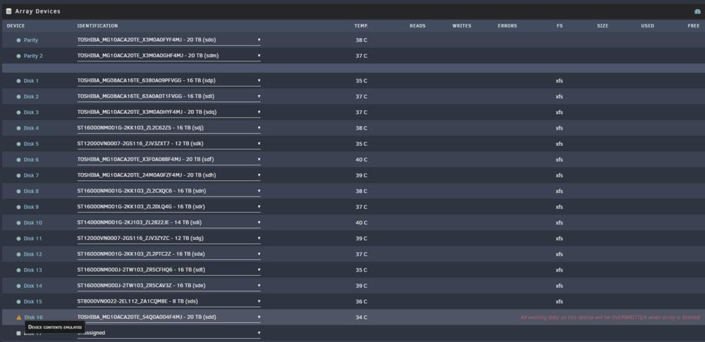705x342 pixels.
Task: Open the Disk 14 settings link
Action: [33, 286]
